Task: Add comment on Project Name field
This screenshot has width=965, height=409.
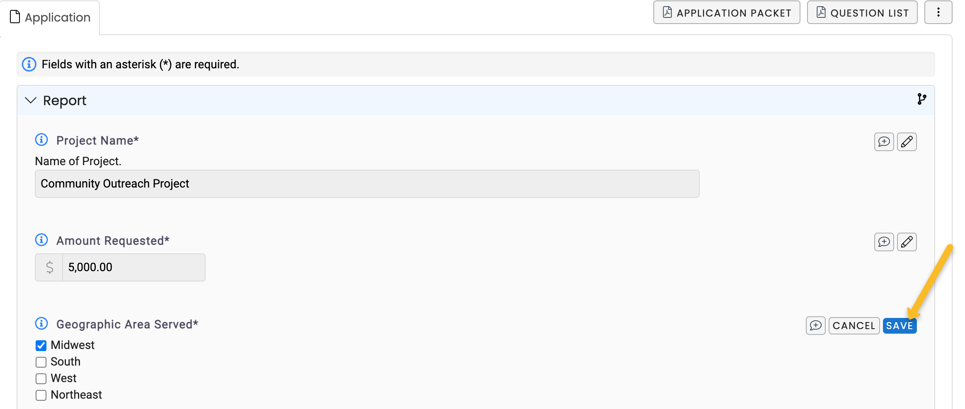Action: [x=884, y=142]
